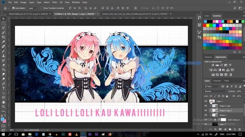Hide the Layer 1 visibility eye
Screen dimensions: 245x137
coord(206,101)
